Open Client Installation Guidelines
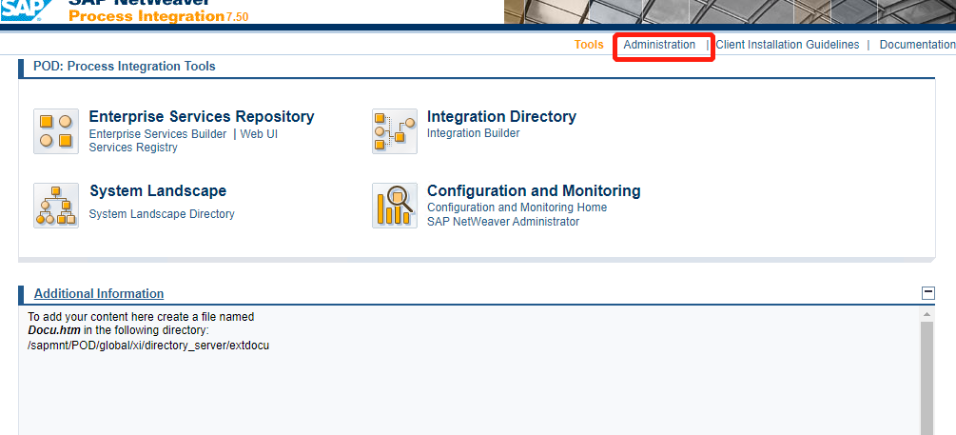 [x=787, y=45]
